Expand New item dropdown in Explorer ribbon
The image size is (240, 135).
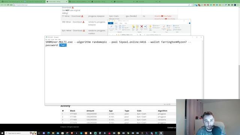[156, 26]
